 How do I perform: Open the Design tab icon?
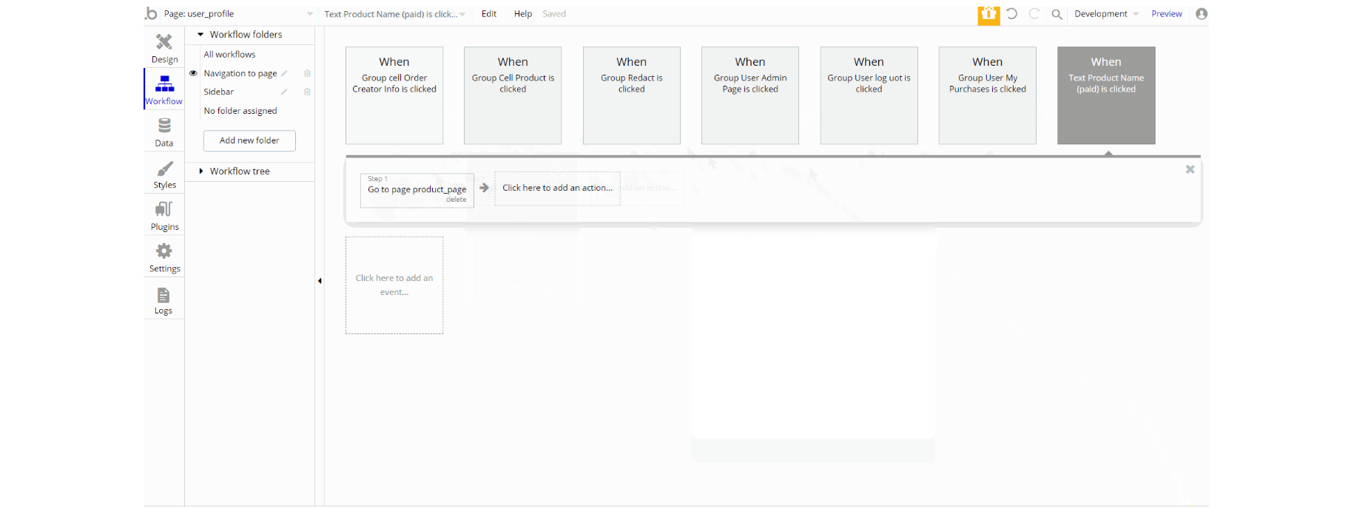pos(164,42)
